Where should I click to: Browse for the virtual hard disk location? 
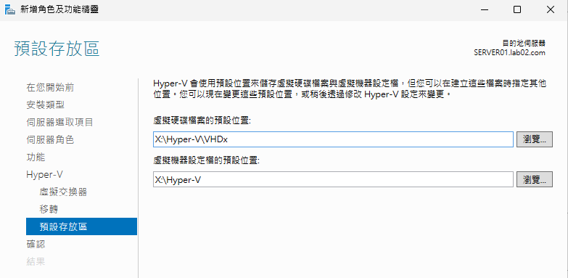(x=535, y=139)
